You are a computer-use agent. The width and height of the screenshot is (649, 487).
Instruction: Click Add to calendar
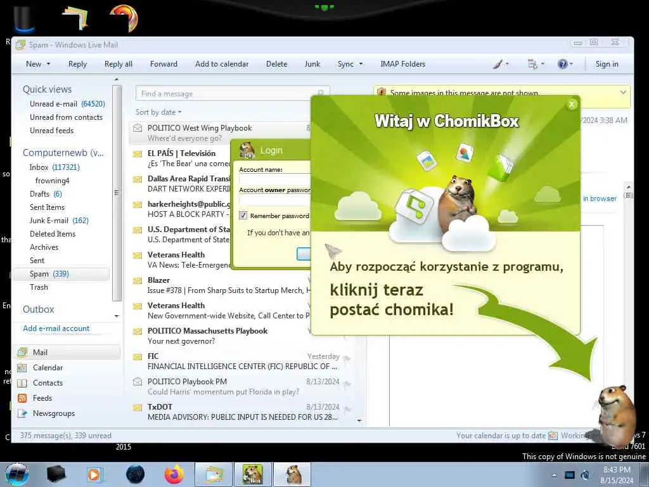tap(222, 64)
